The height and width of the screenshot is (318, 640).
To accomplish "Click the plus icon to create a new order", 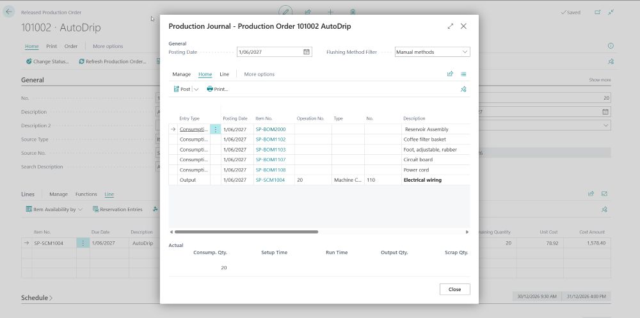I will [x=331, y=12].
